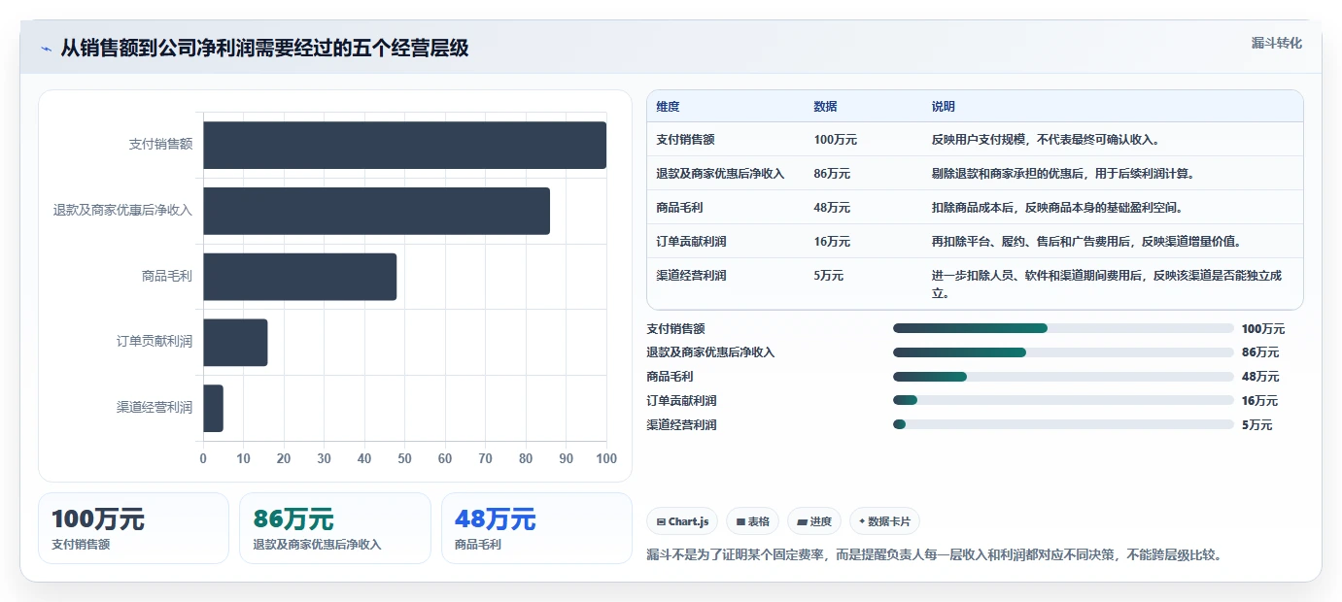Click the 5万元 cell in the table
This screenshot has height=602, width=1342.
(x=829, y=276)
